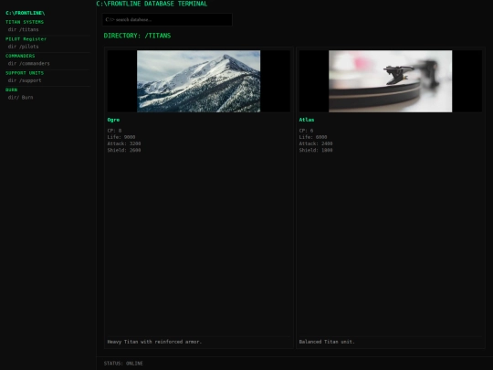Open the dir /pilots link
Screen dimensions: 493x370
23,47
